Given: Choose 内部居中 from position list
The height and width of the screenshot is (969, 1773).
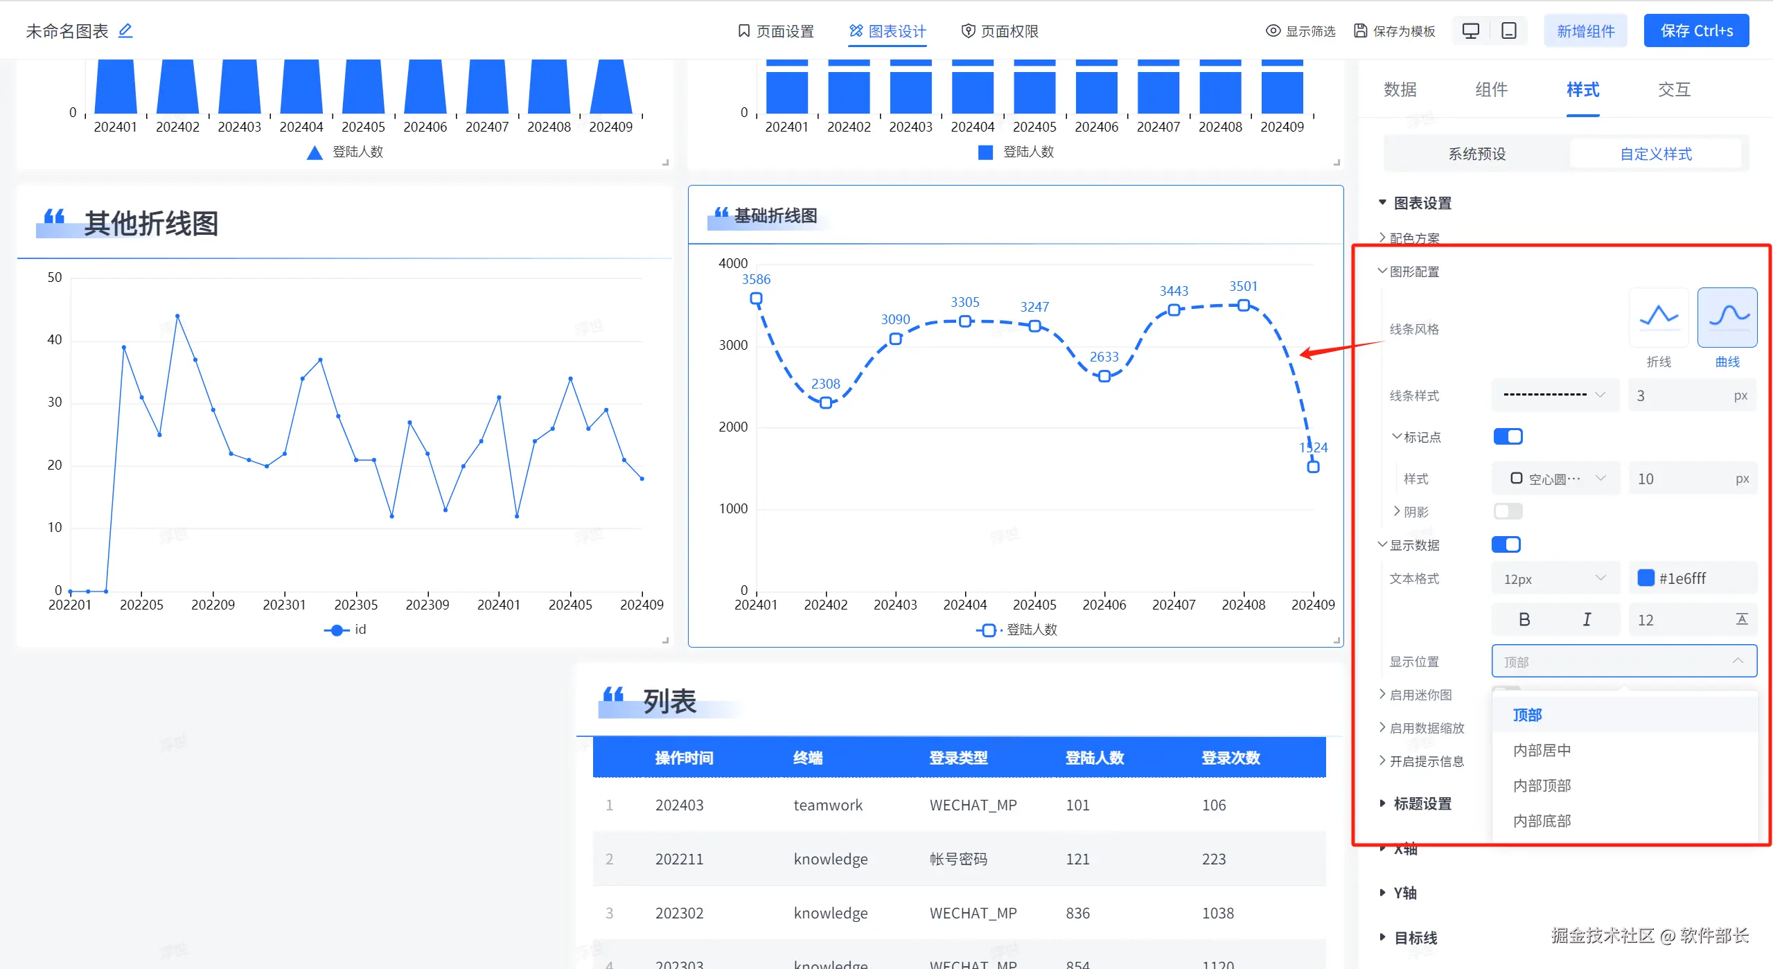Looking at the screenshot, I should pos(1542,750).
